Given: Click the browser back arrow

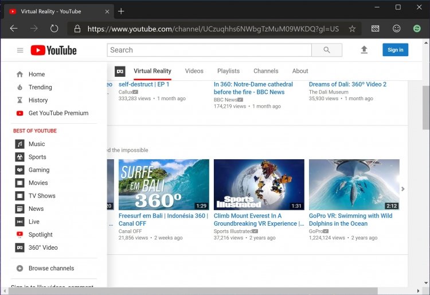Looking at the screenshot, I should tap(14, 28).
